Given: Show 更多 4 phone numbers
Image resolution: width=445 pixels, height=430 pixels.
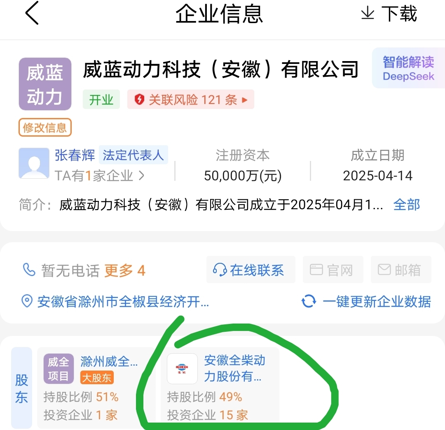Looking at the screenshot, I should tap(125, 270).
